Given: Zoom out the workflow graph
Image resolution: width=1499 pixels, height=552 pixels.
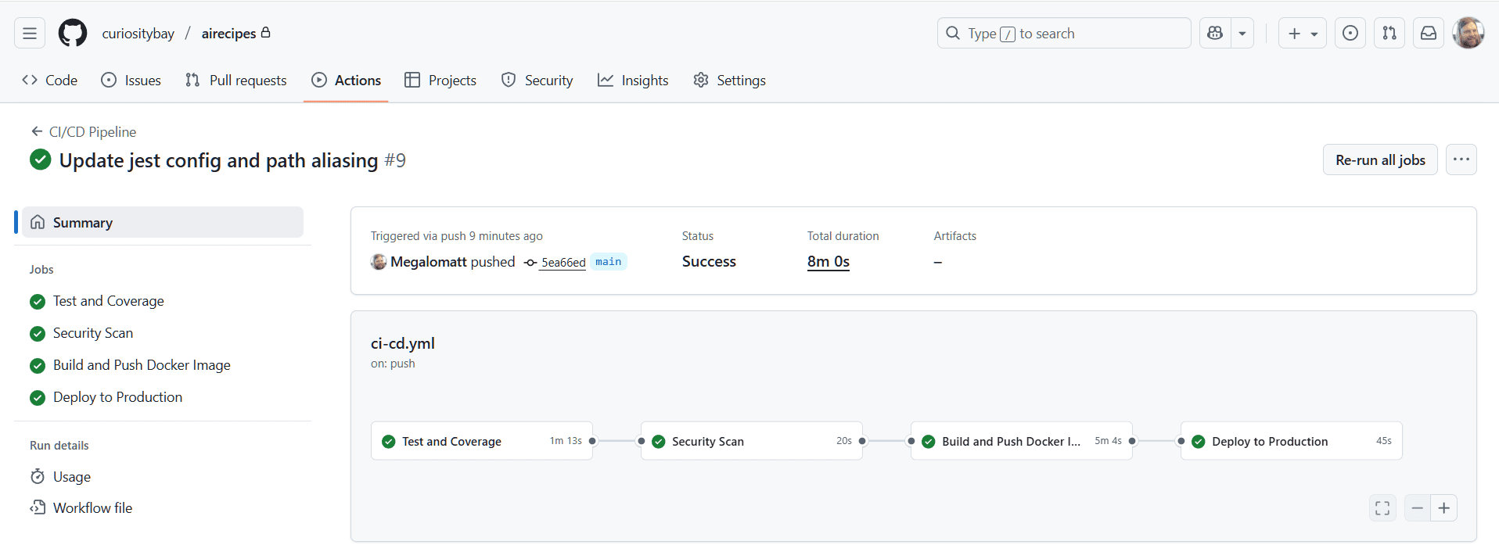Looking at the screenshot, I should pyautogui.click(x=1418, y=508).
